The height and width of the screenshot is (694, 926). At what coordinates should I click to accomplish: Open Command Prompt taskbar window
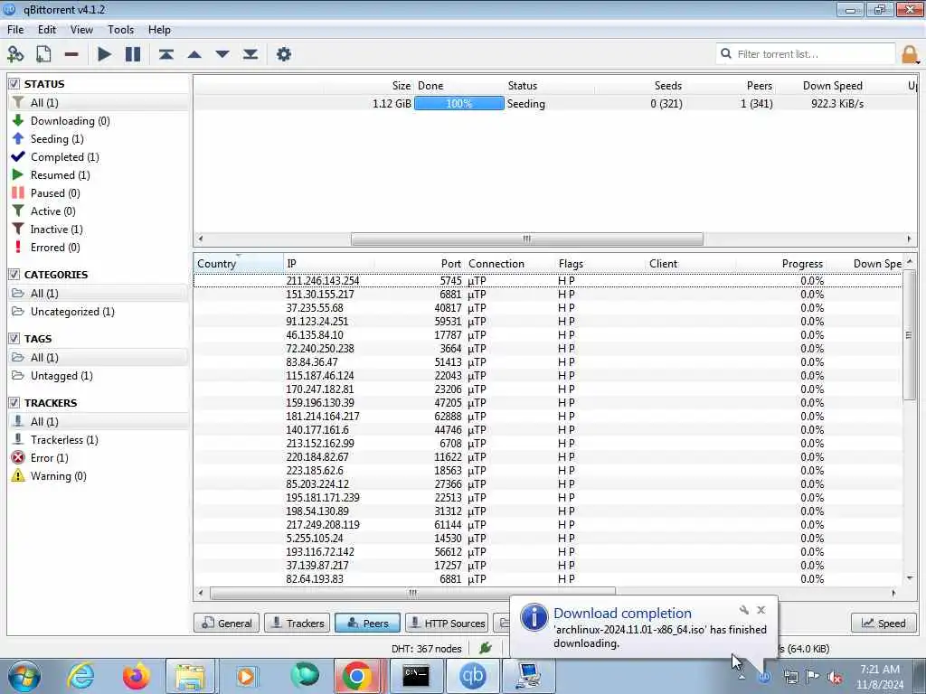[416, 676]
